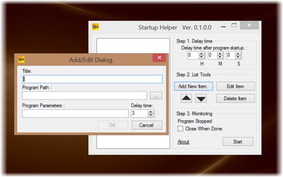This screenshot has height=177, width=283.
Task: Decrease the dialog Delay time with the down spinner
Action: click(x=151, y=115)
